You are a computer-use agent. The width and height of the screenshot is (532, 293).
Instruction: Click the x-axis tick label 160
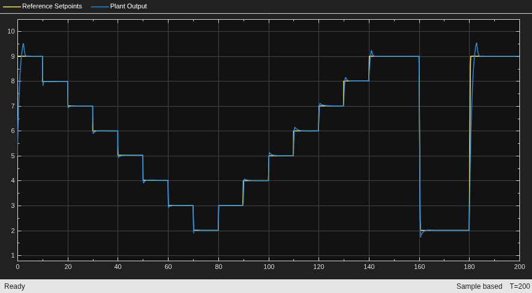point(419,267)
